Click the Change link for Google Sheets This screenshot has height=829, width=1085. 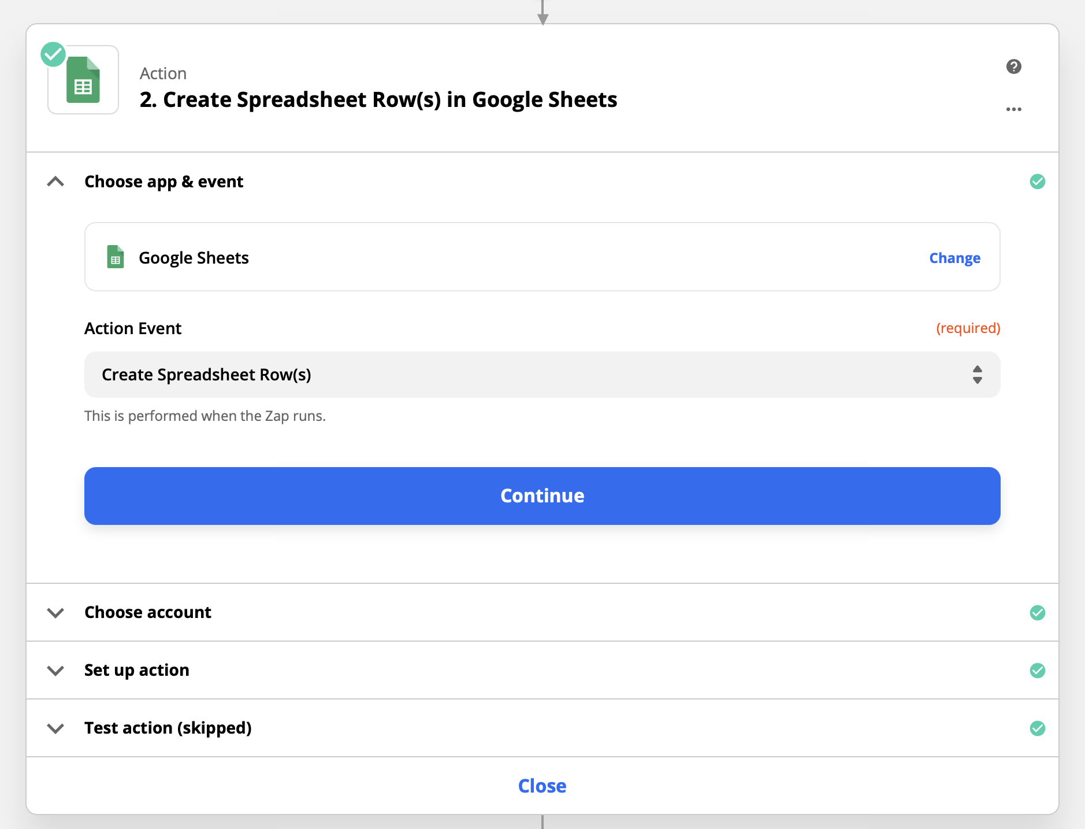coord(954,258)
